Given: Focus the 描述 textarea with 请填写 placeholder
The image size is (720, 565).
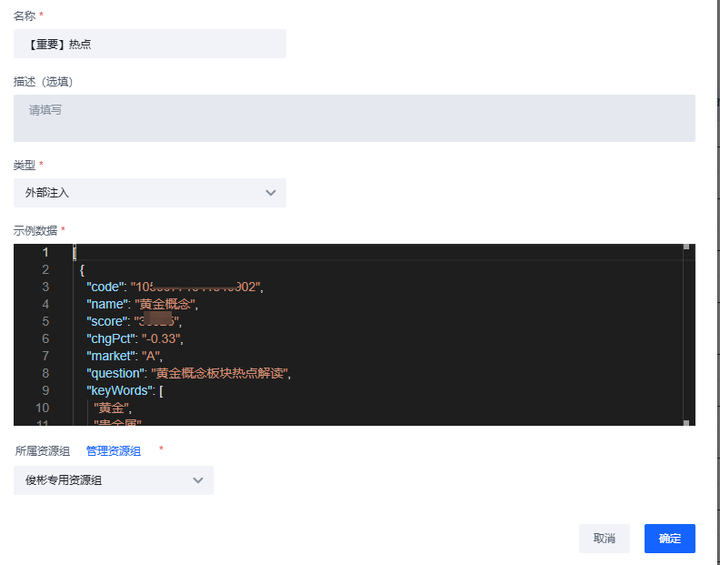Looking at the screenshot, I should 354,118.
